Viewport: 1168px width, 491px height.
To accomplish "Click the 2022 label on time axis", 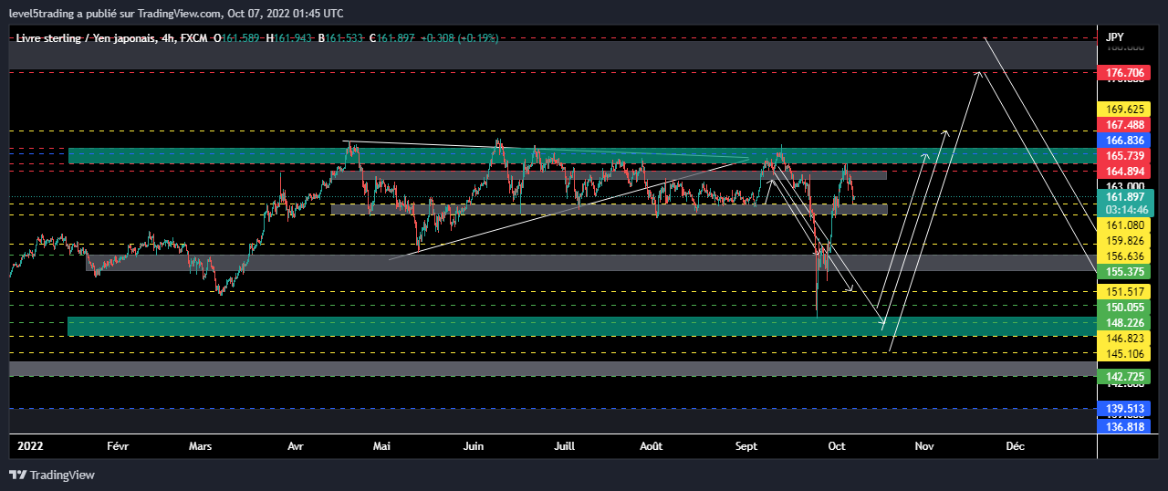I will (31, 446).
